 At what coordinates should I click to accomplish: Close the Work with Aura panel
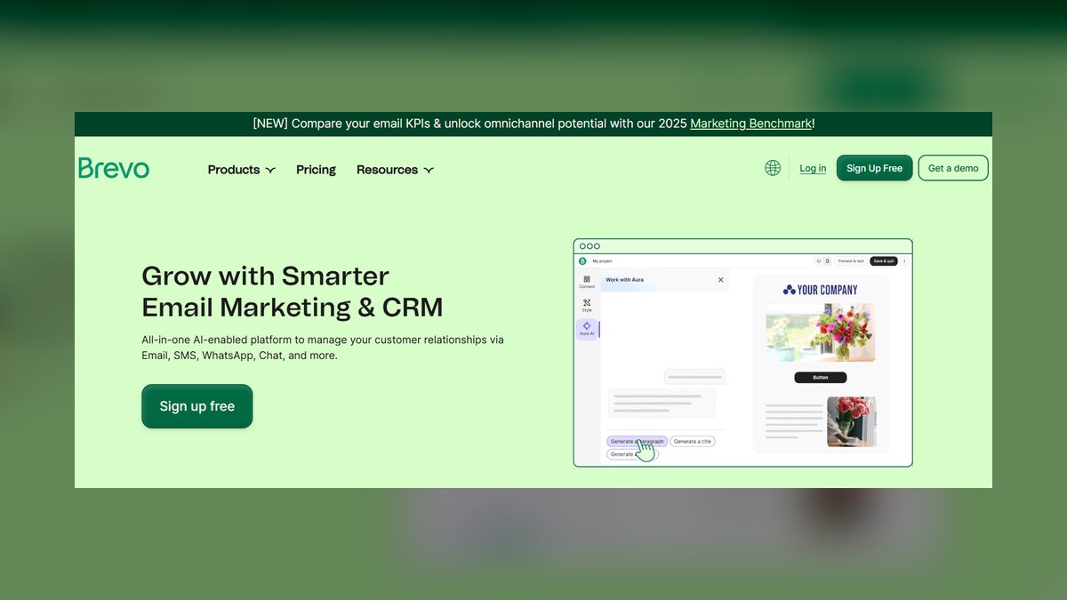coord(720,280)
